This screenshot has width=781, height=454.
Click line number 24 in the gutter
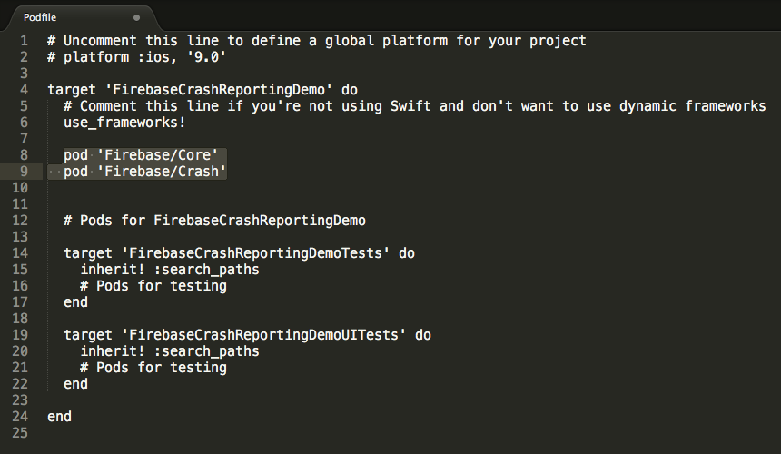coord(21,417)
